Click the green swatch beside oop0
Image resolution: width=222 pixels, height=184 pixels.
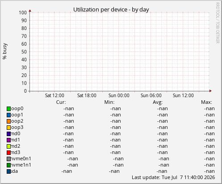8,109
